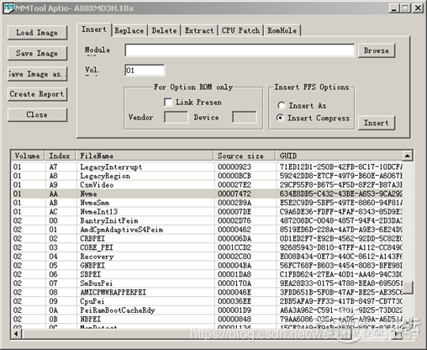427x350 pixels.
Task: Select the Nvme module row
Action: click(x=207, y=194)
